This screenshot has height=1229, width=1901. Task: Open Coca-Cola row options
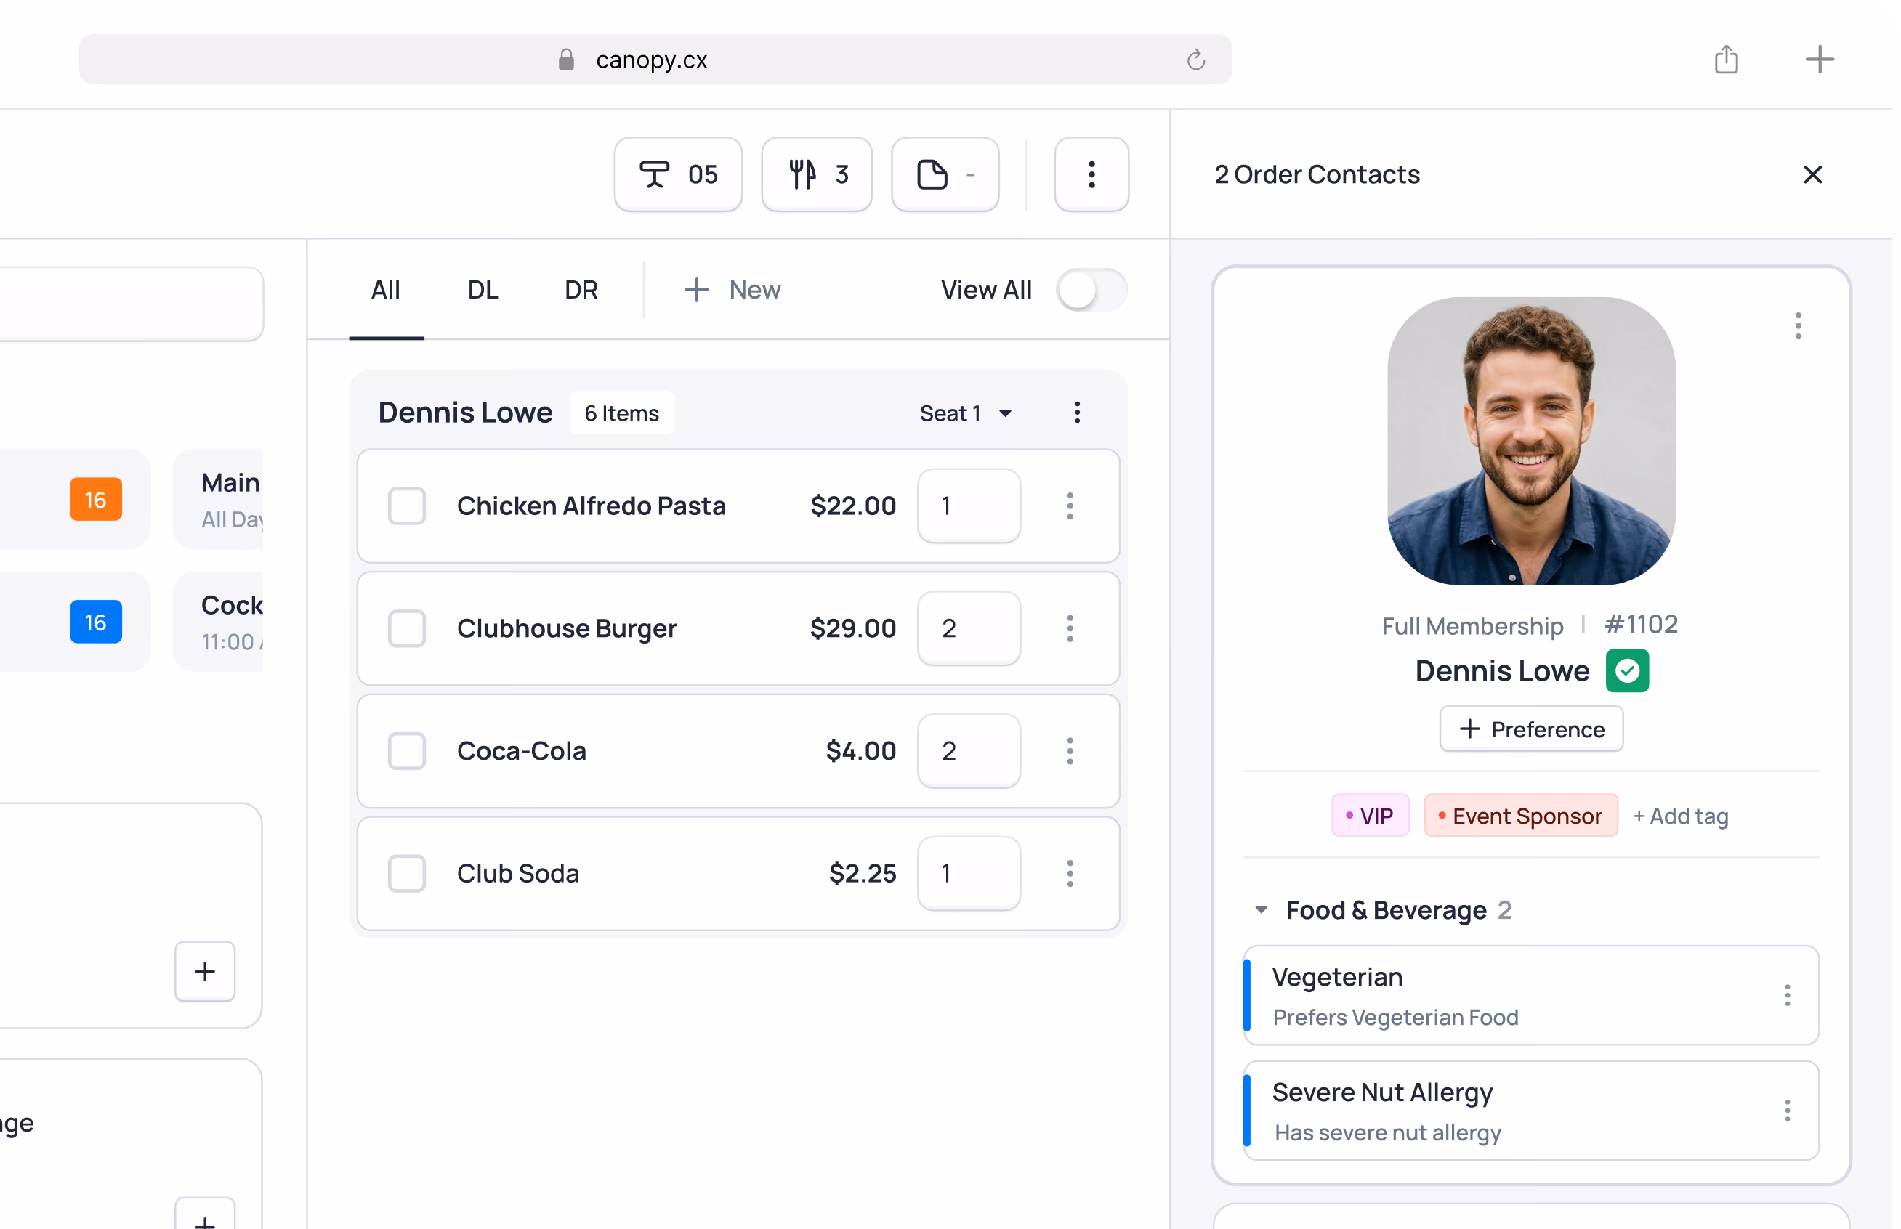coord(1070,751)
